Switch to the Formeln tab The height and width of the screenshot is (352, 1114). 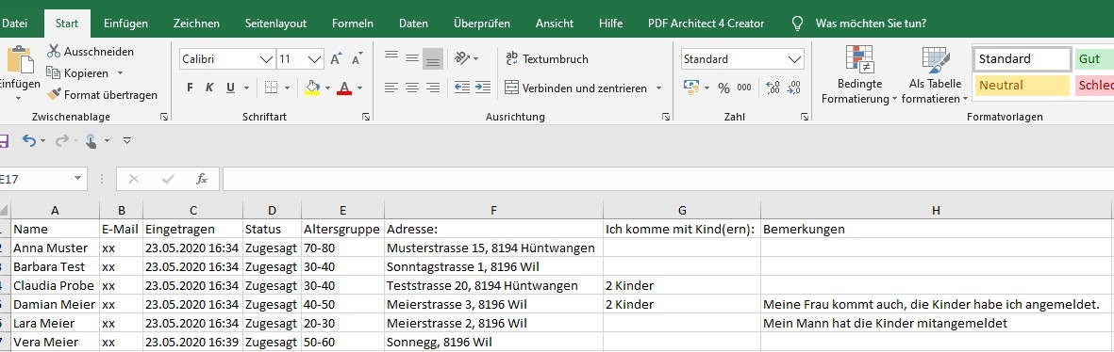click(353, 24)
